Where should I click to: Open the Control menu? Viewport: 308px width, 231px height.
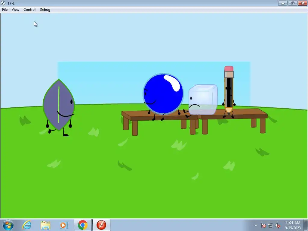(x=29, y=10)
